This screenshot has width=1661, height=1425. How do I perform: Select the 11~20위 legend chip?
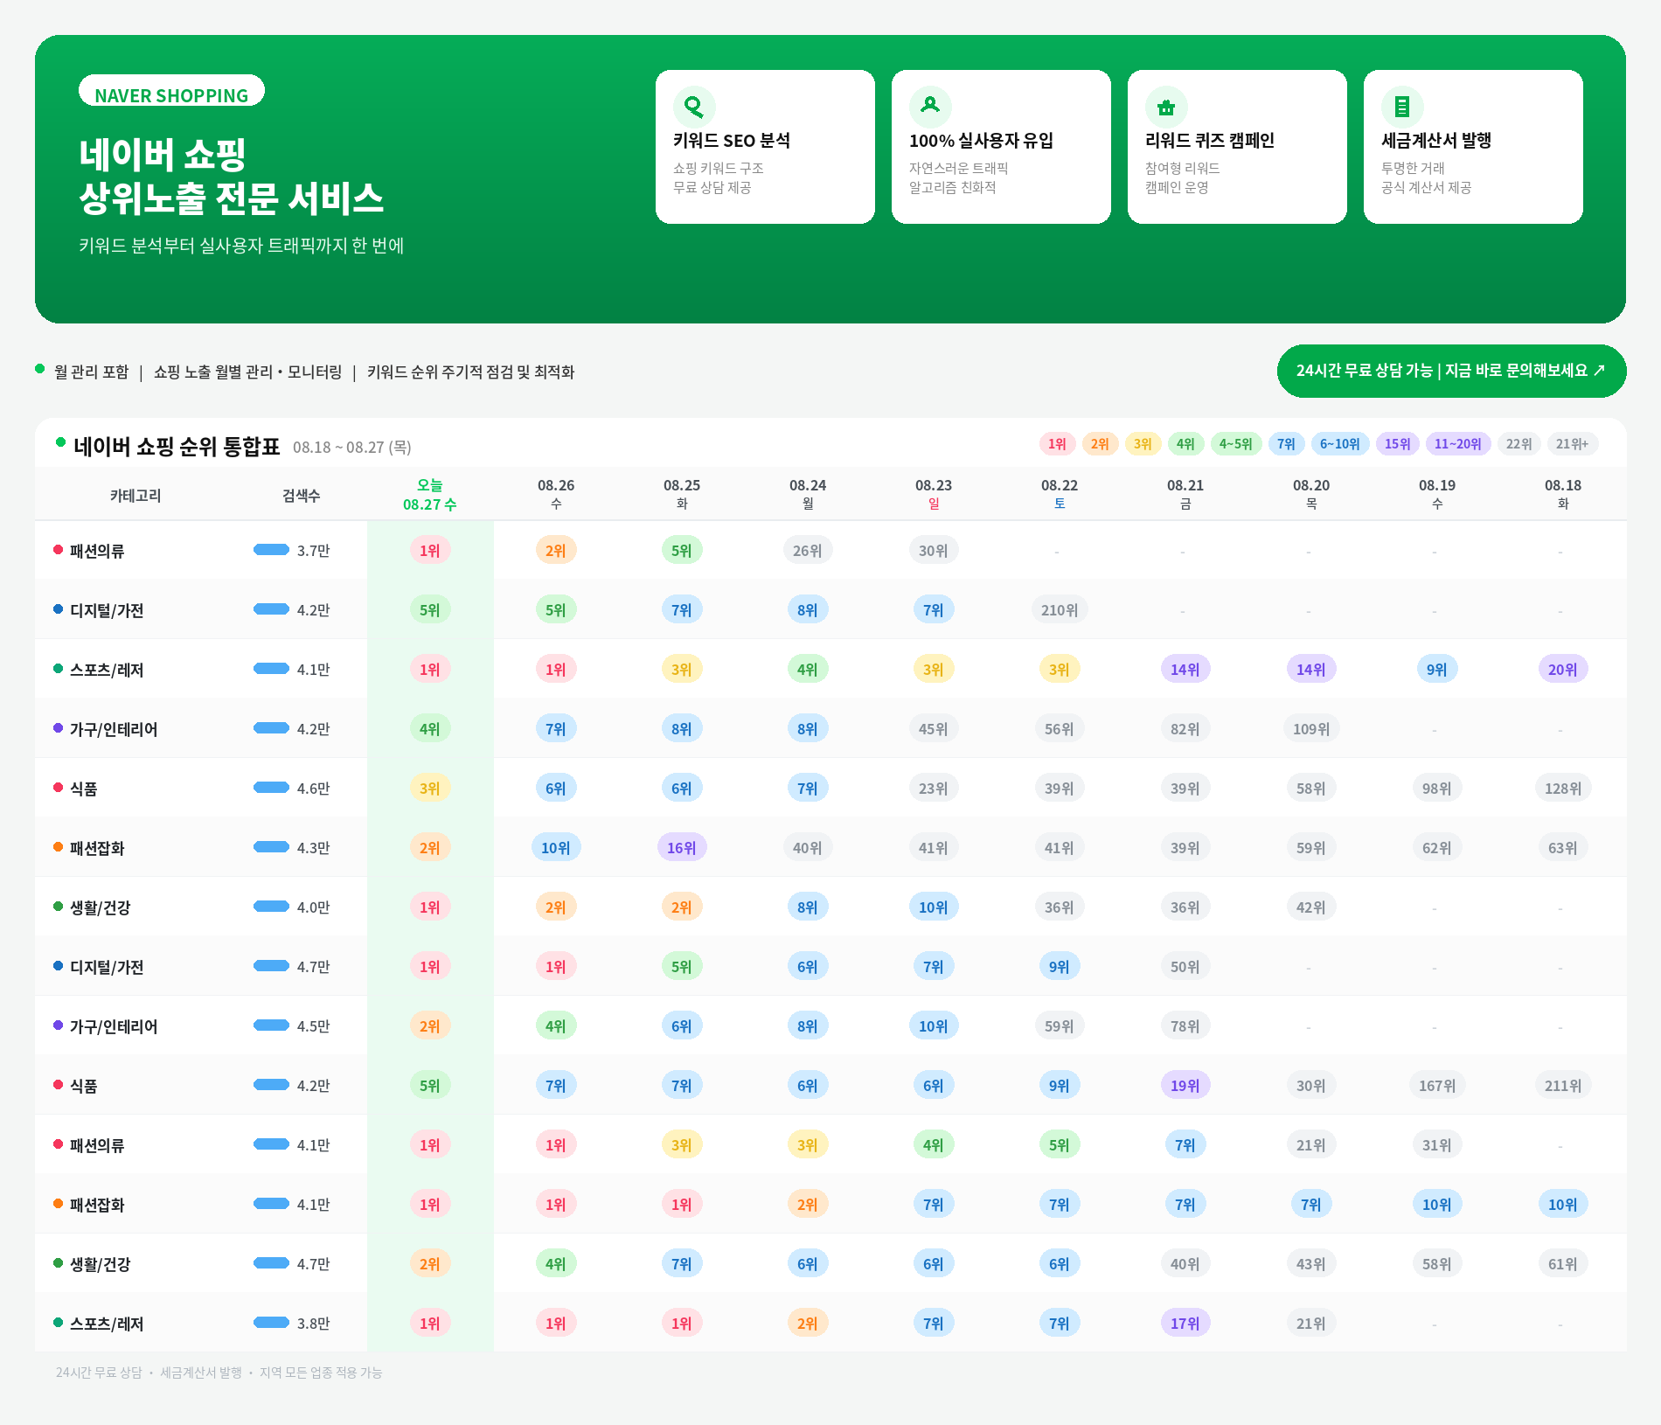tap(1457, 444)
